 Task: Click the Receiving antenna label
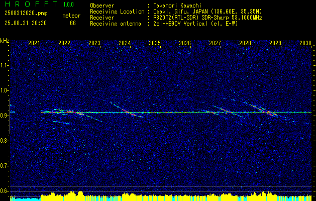pos(116,24)
